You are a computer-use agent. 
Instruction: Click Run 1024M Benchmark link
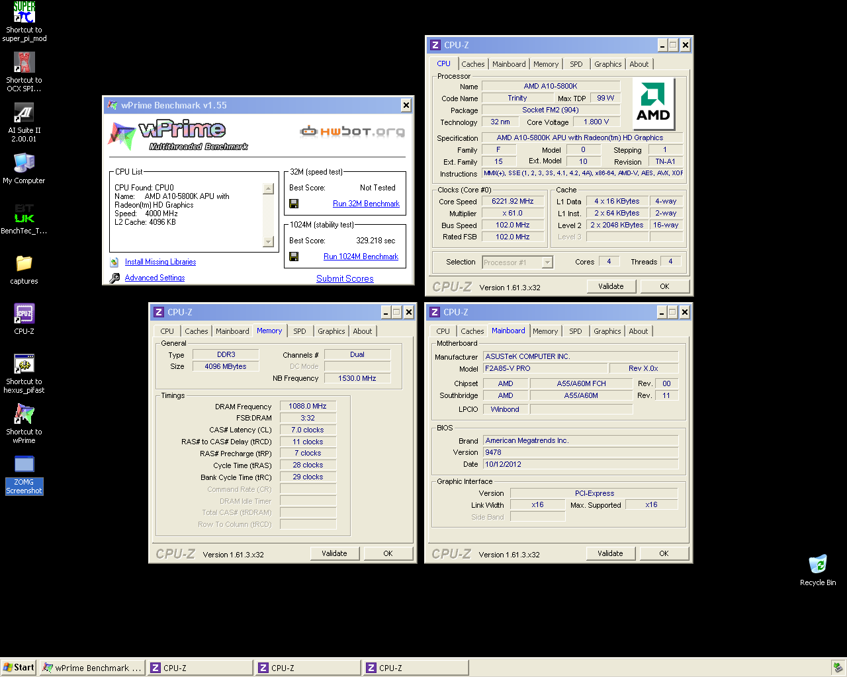coord(361,257)
